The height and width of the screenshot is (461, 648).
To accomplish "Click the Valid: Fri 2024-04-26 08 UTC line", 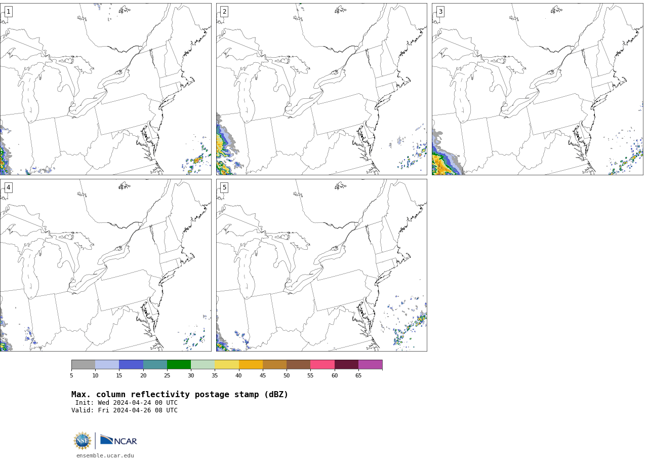I will pyautogui.click(x=125, y=410).
